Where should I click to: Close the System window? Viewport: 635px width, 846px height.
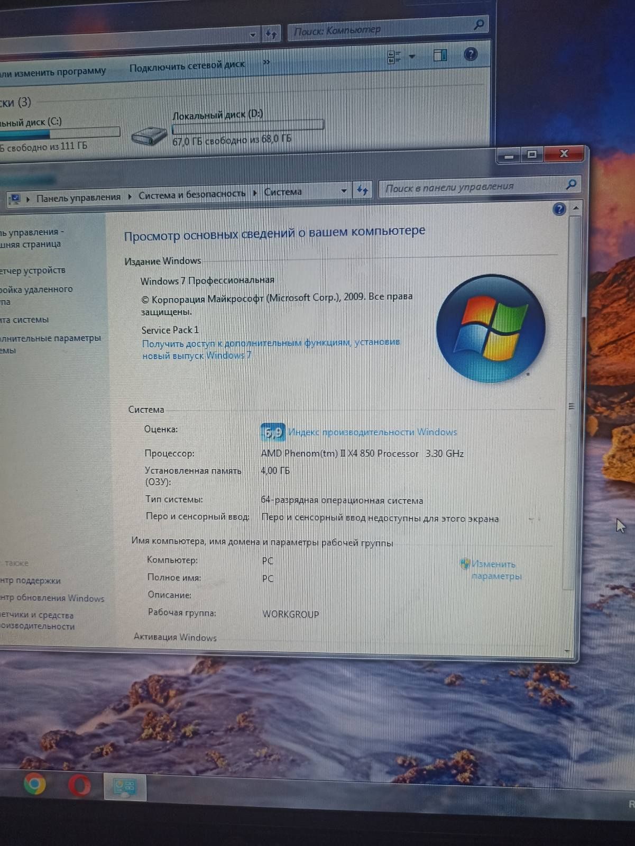[x=564, y=153]
